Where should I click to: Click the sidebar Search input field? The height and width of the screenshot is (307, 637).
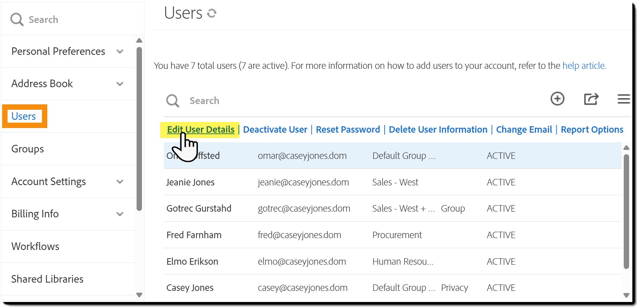(73, 19)
